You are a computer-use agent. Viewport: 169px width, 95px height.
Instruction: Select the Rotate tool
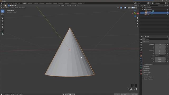point(2,21)
